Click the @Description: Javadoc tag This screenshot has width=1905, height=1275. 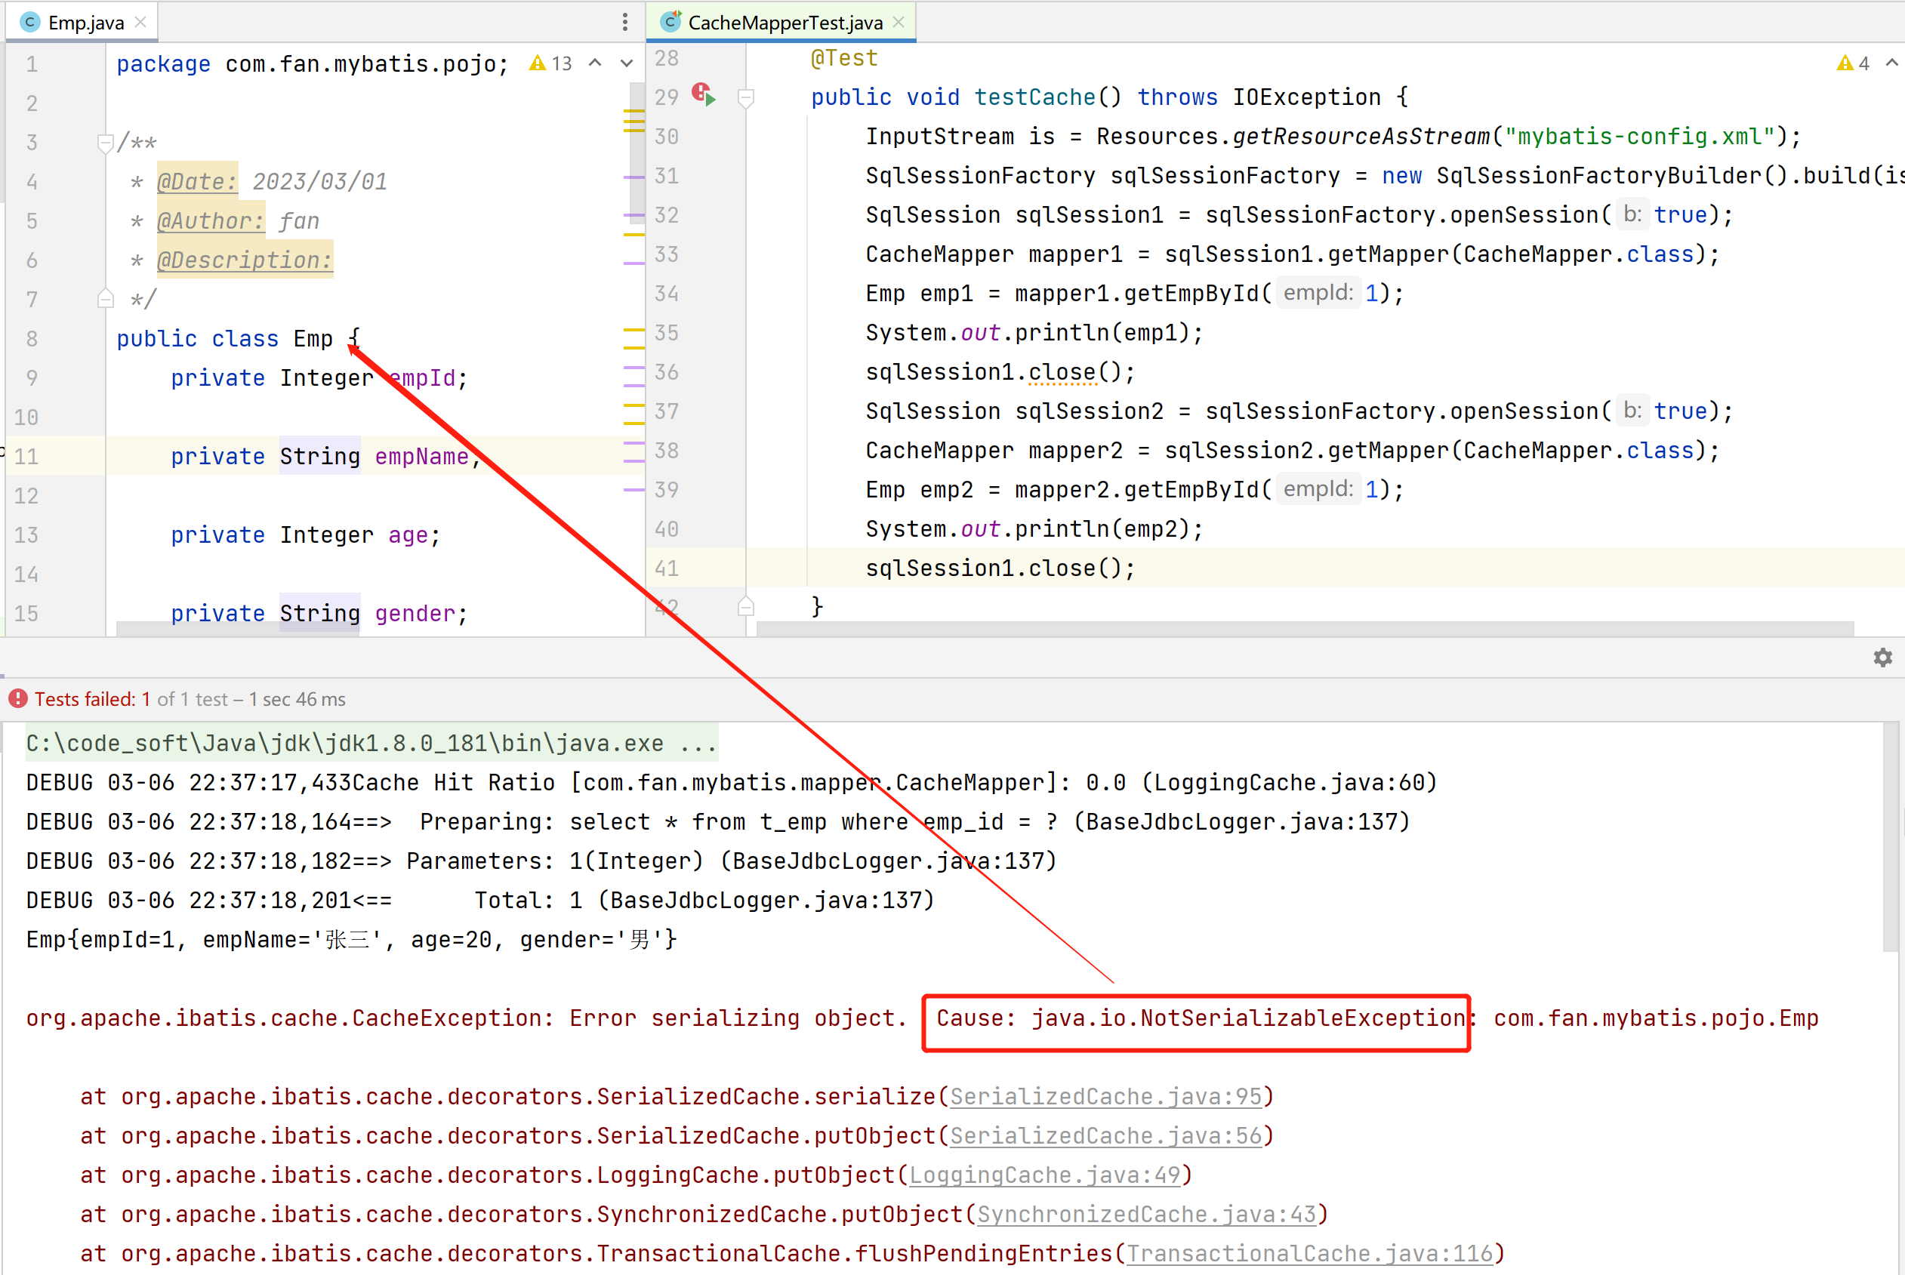pyautogui.click(x=245, y=260)
